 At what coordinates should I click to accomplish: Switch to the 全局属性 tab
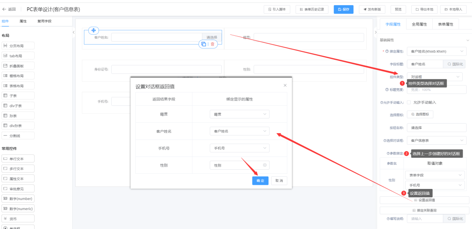pyautogui.click(x=419, y=24)
